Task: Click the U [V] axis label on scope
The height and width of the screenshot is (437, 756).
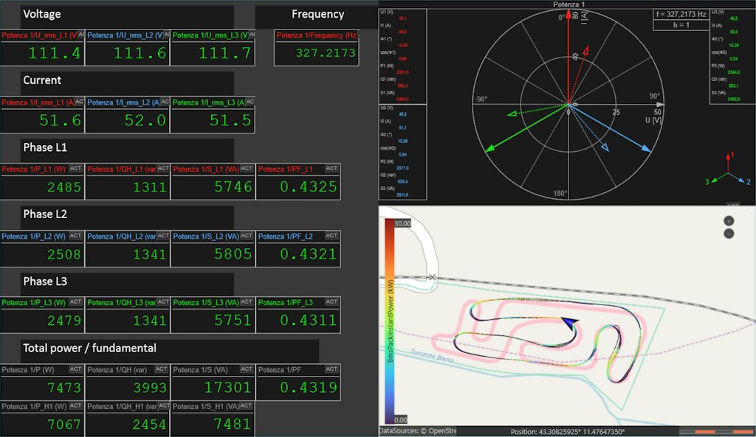Action: click(x=653, y=120)
